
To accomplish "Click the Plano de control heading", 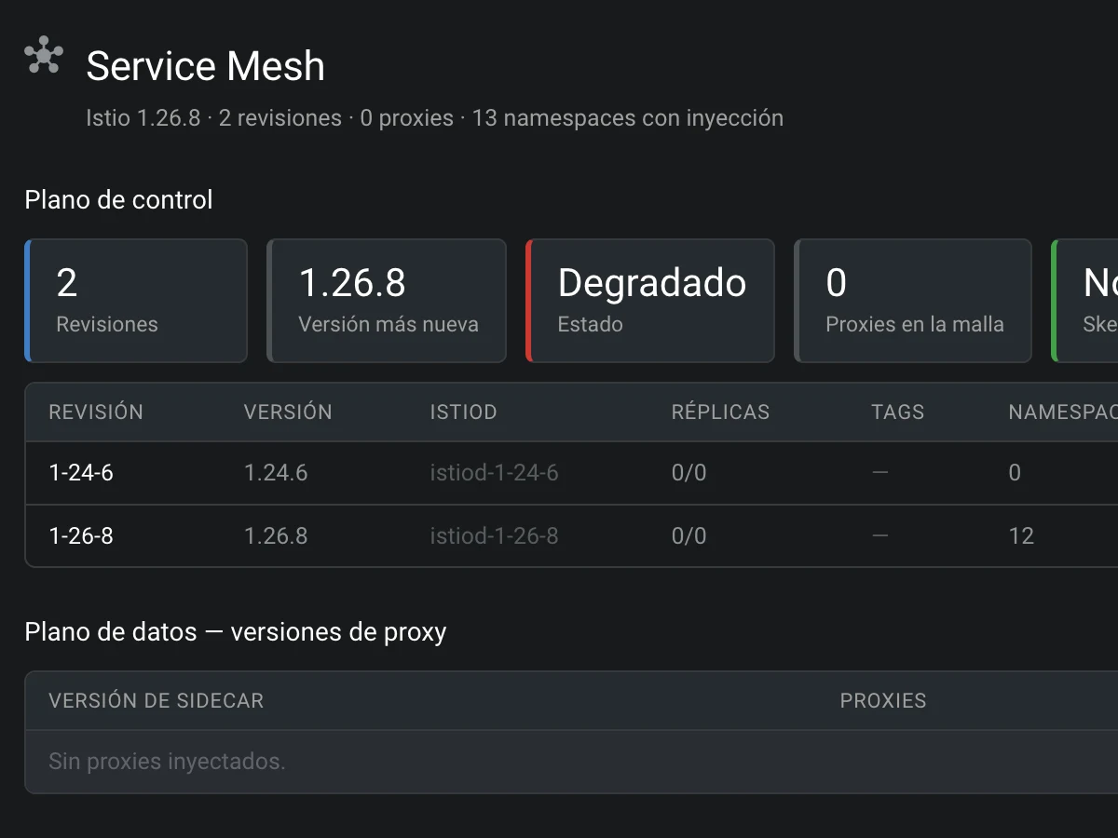I will coord(118,199).
